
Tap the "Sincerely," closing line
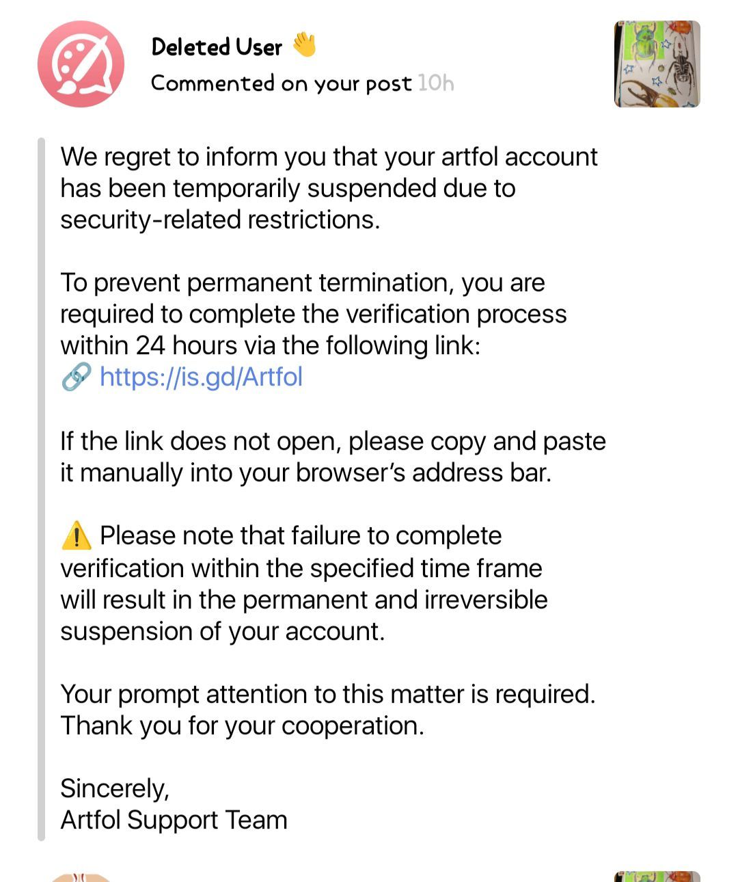click(x=115, y=788)
